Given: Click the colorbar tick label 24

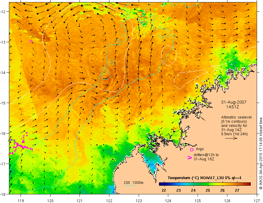Looking at the screenshot, I should (x=193, y=190).
